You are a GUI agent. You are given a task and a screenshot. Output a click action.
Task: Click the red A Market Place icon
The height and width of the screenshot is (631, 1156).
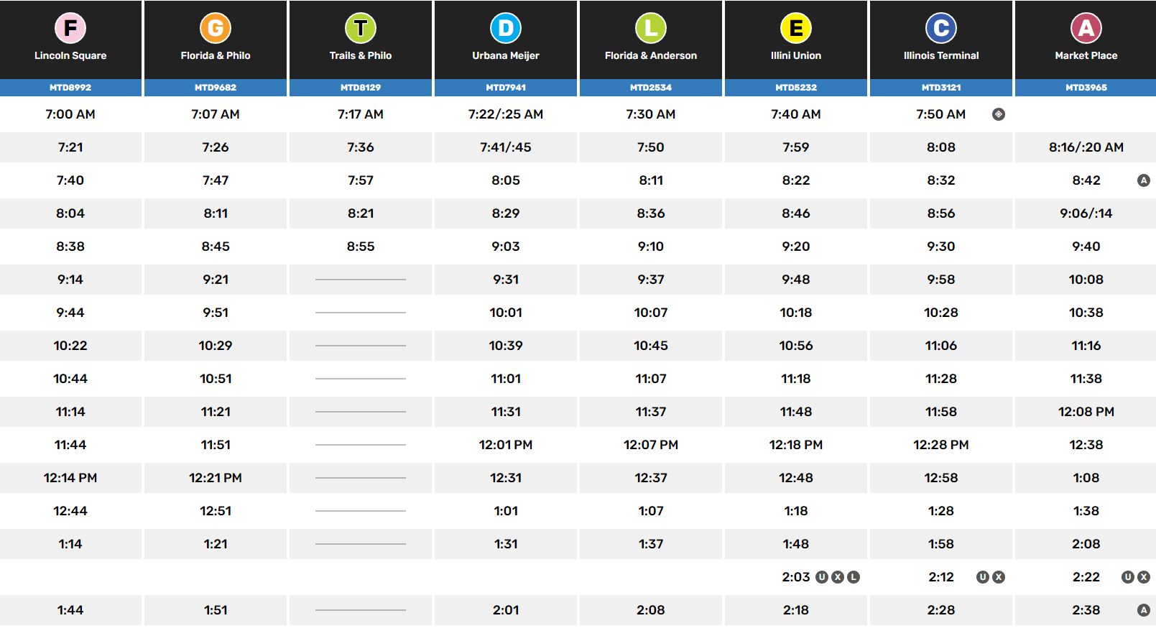point(1086,29)
